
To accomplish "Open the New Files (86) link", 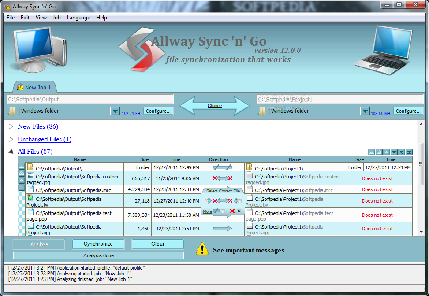I will [x=38, y=126].
